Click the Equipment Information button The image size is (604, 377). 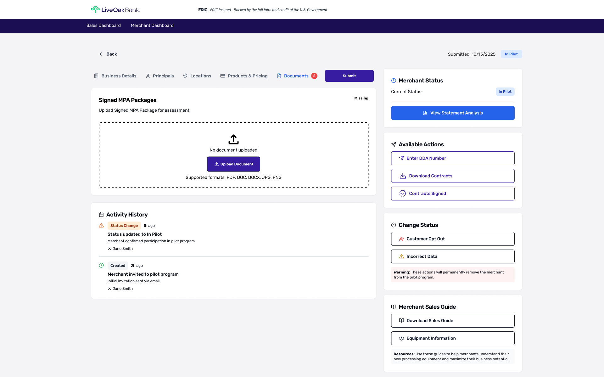tap(453, 338)
